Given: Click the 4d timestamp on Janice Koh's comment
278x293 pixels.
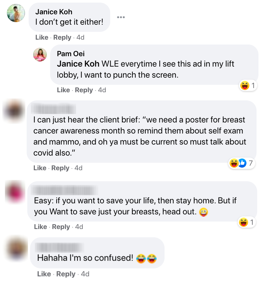Looking at the screenshot, I should [x=80, y=37].
